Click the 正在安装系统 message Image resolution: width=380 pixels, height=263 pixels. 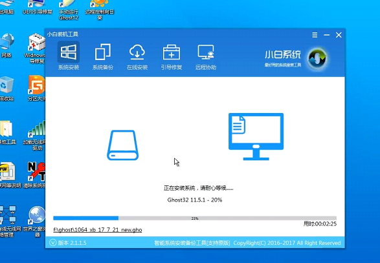pos(198,188)
